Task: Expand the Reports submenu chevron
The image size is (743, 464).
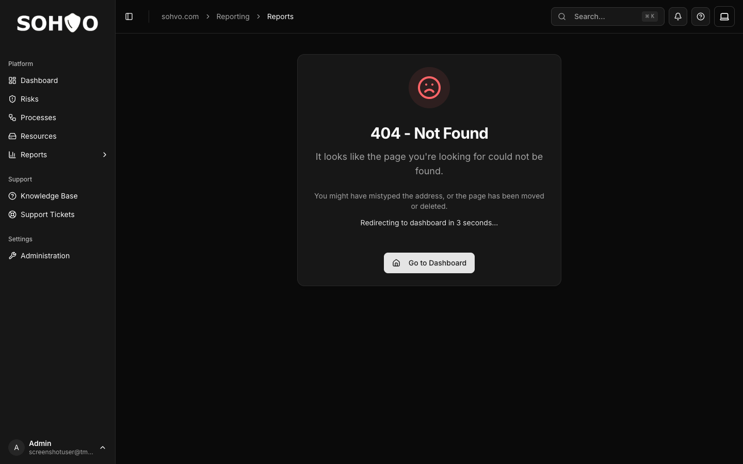Action: click(105, 155)
